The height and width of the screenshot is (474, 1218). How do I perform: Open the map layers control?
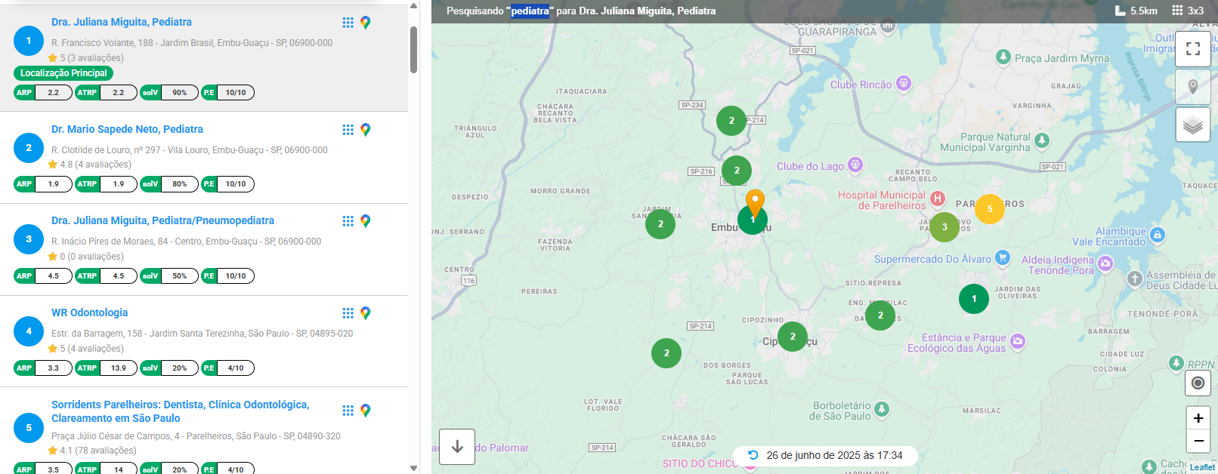point(1193,125)
